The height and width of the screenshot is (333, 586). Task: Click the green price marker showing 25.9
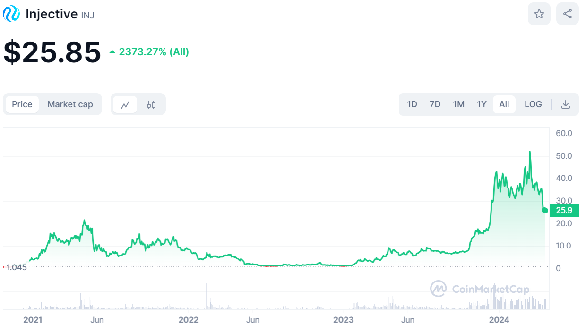point(564,210)
